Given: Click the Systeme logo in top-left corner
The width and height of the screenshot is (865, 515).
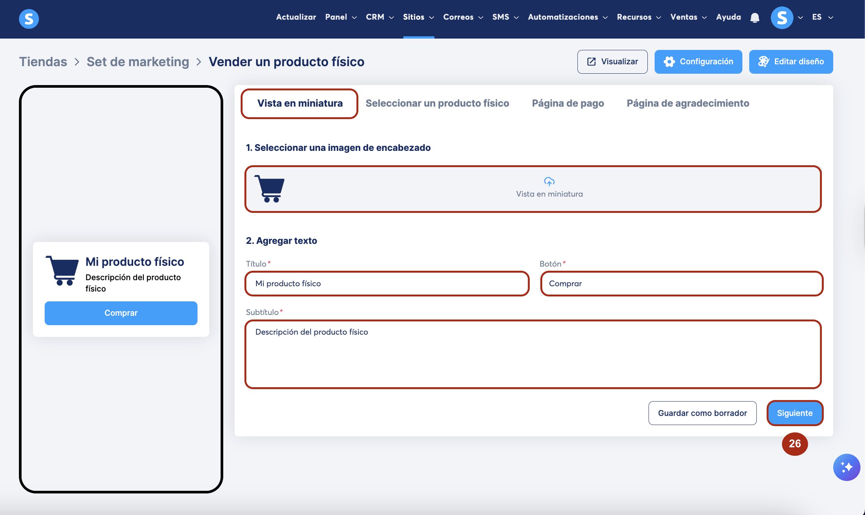Looking at the screenshot, I should (x=29, y=19).
